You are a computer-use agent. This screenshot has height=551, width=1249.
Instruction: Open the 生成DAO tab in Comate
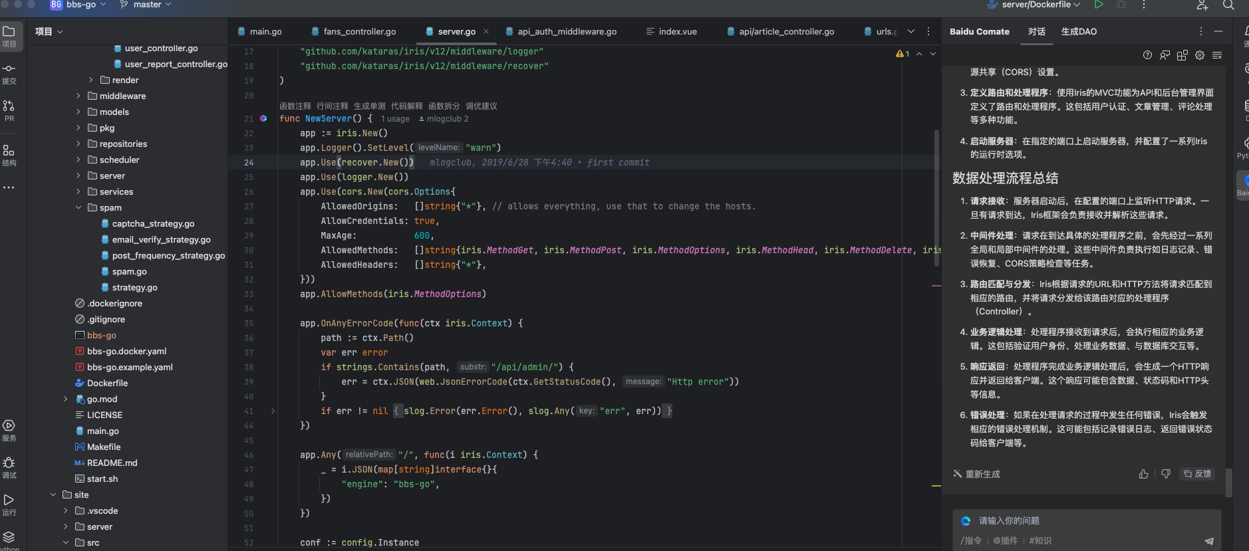click(1079, 31)
